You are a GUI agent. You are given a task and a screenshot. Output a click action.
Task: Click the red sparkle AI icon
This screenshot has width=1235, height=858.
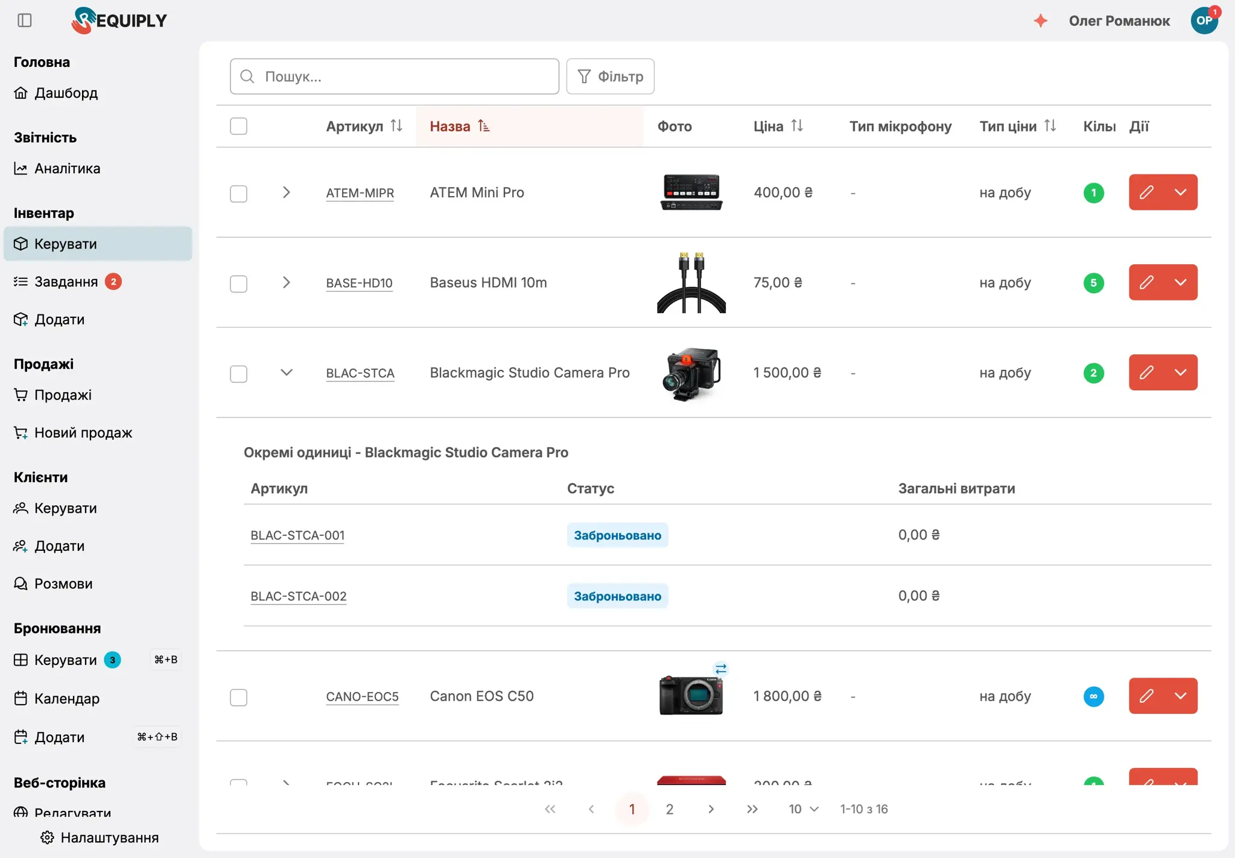point(1041,21)
